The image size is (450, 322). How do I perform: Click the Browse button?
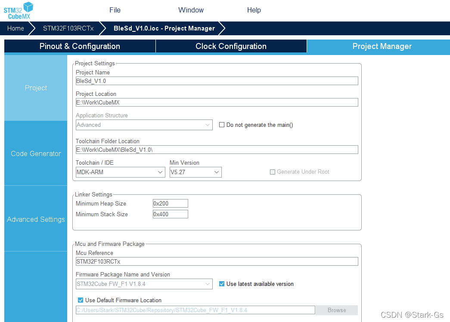pos(337,310)
